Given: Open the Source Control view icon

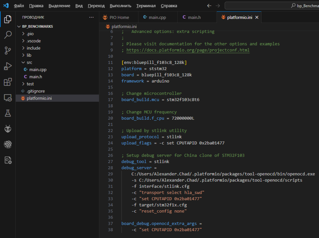Looking at the screenshot, I should tap(8, 51).
